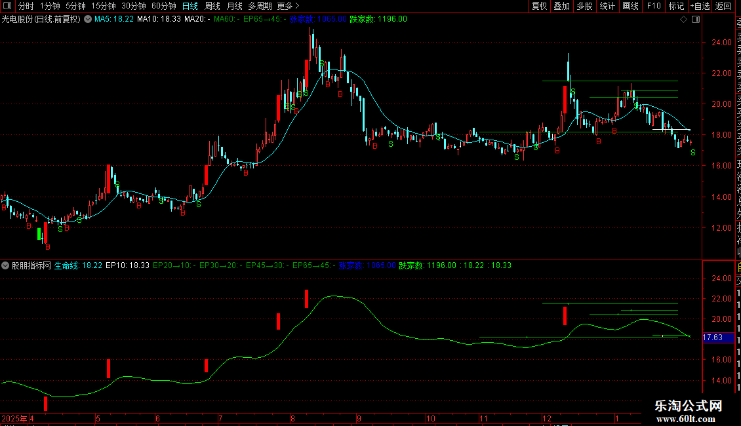This screenshot has width=741, height=426.
Task: Click the 生命线: 18.22 label
Action: tap(78, 265)
